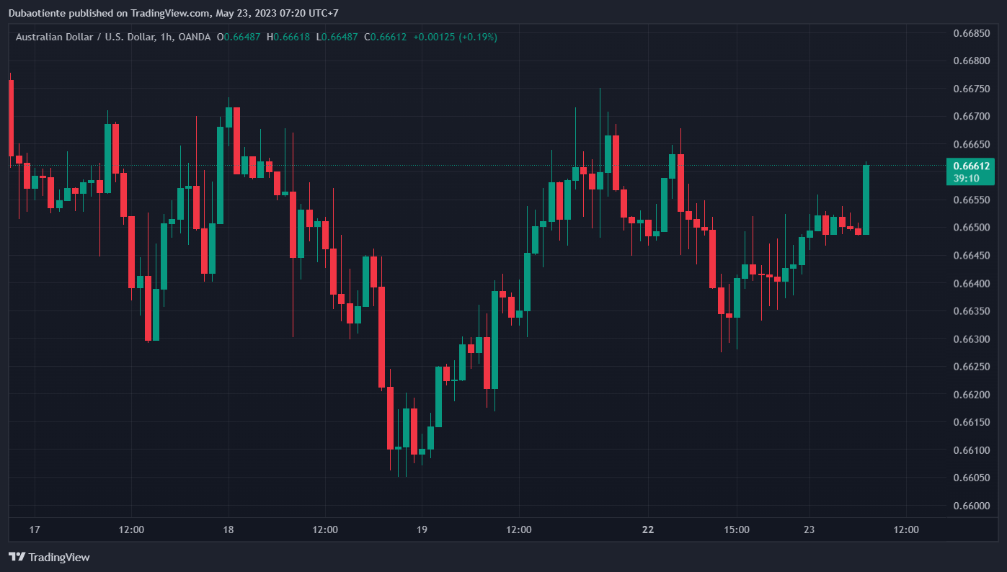Click the 0.66000 price axis label
The width and height of the screenshot is (1007, 572).
[x=970, y=506]
